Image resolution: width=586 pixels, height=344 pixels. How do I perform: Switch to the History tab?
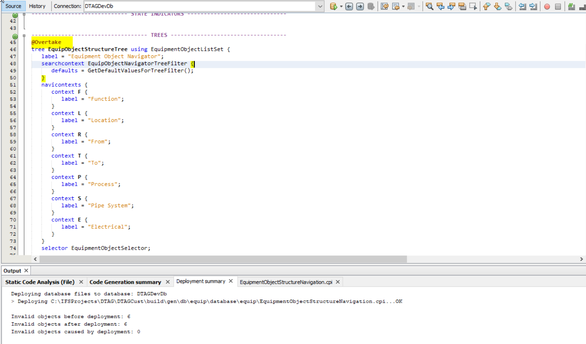(38, 6)
